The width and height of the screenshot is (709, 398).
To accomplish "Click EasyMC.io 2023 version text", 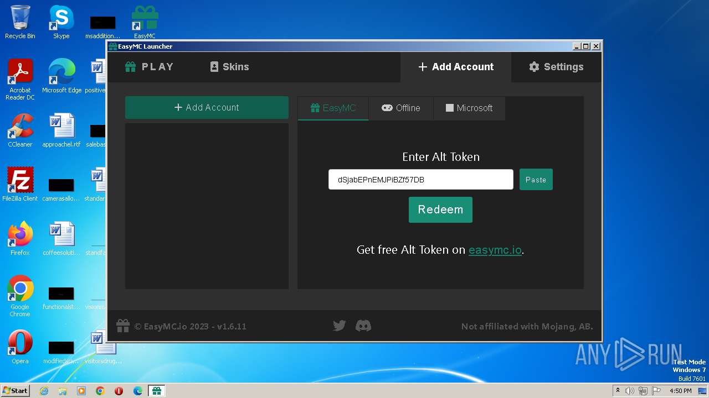I will [x=191, y=326].
